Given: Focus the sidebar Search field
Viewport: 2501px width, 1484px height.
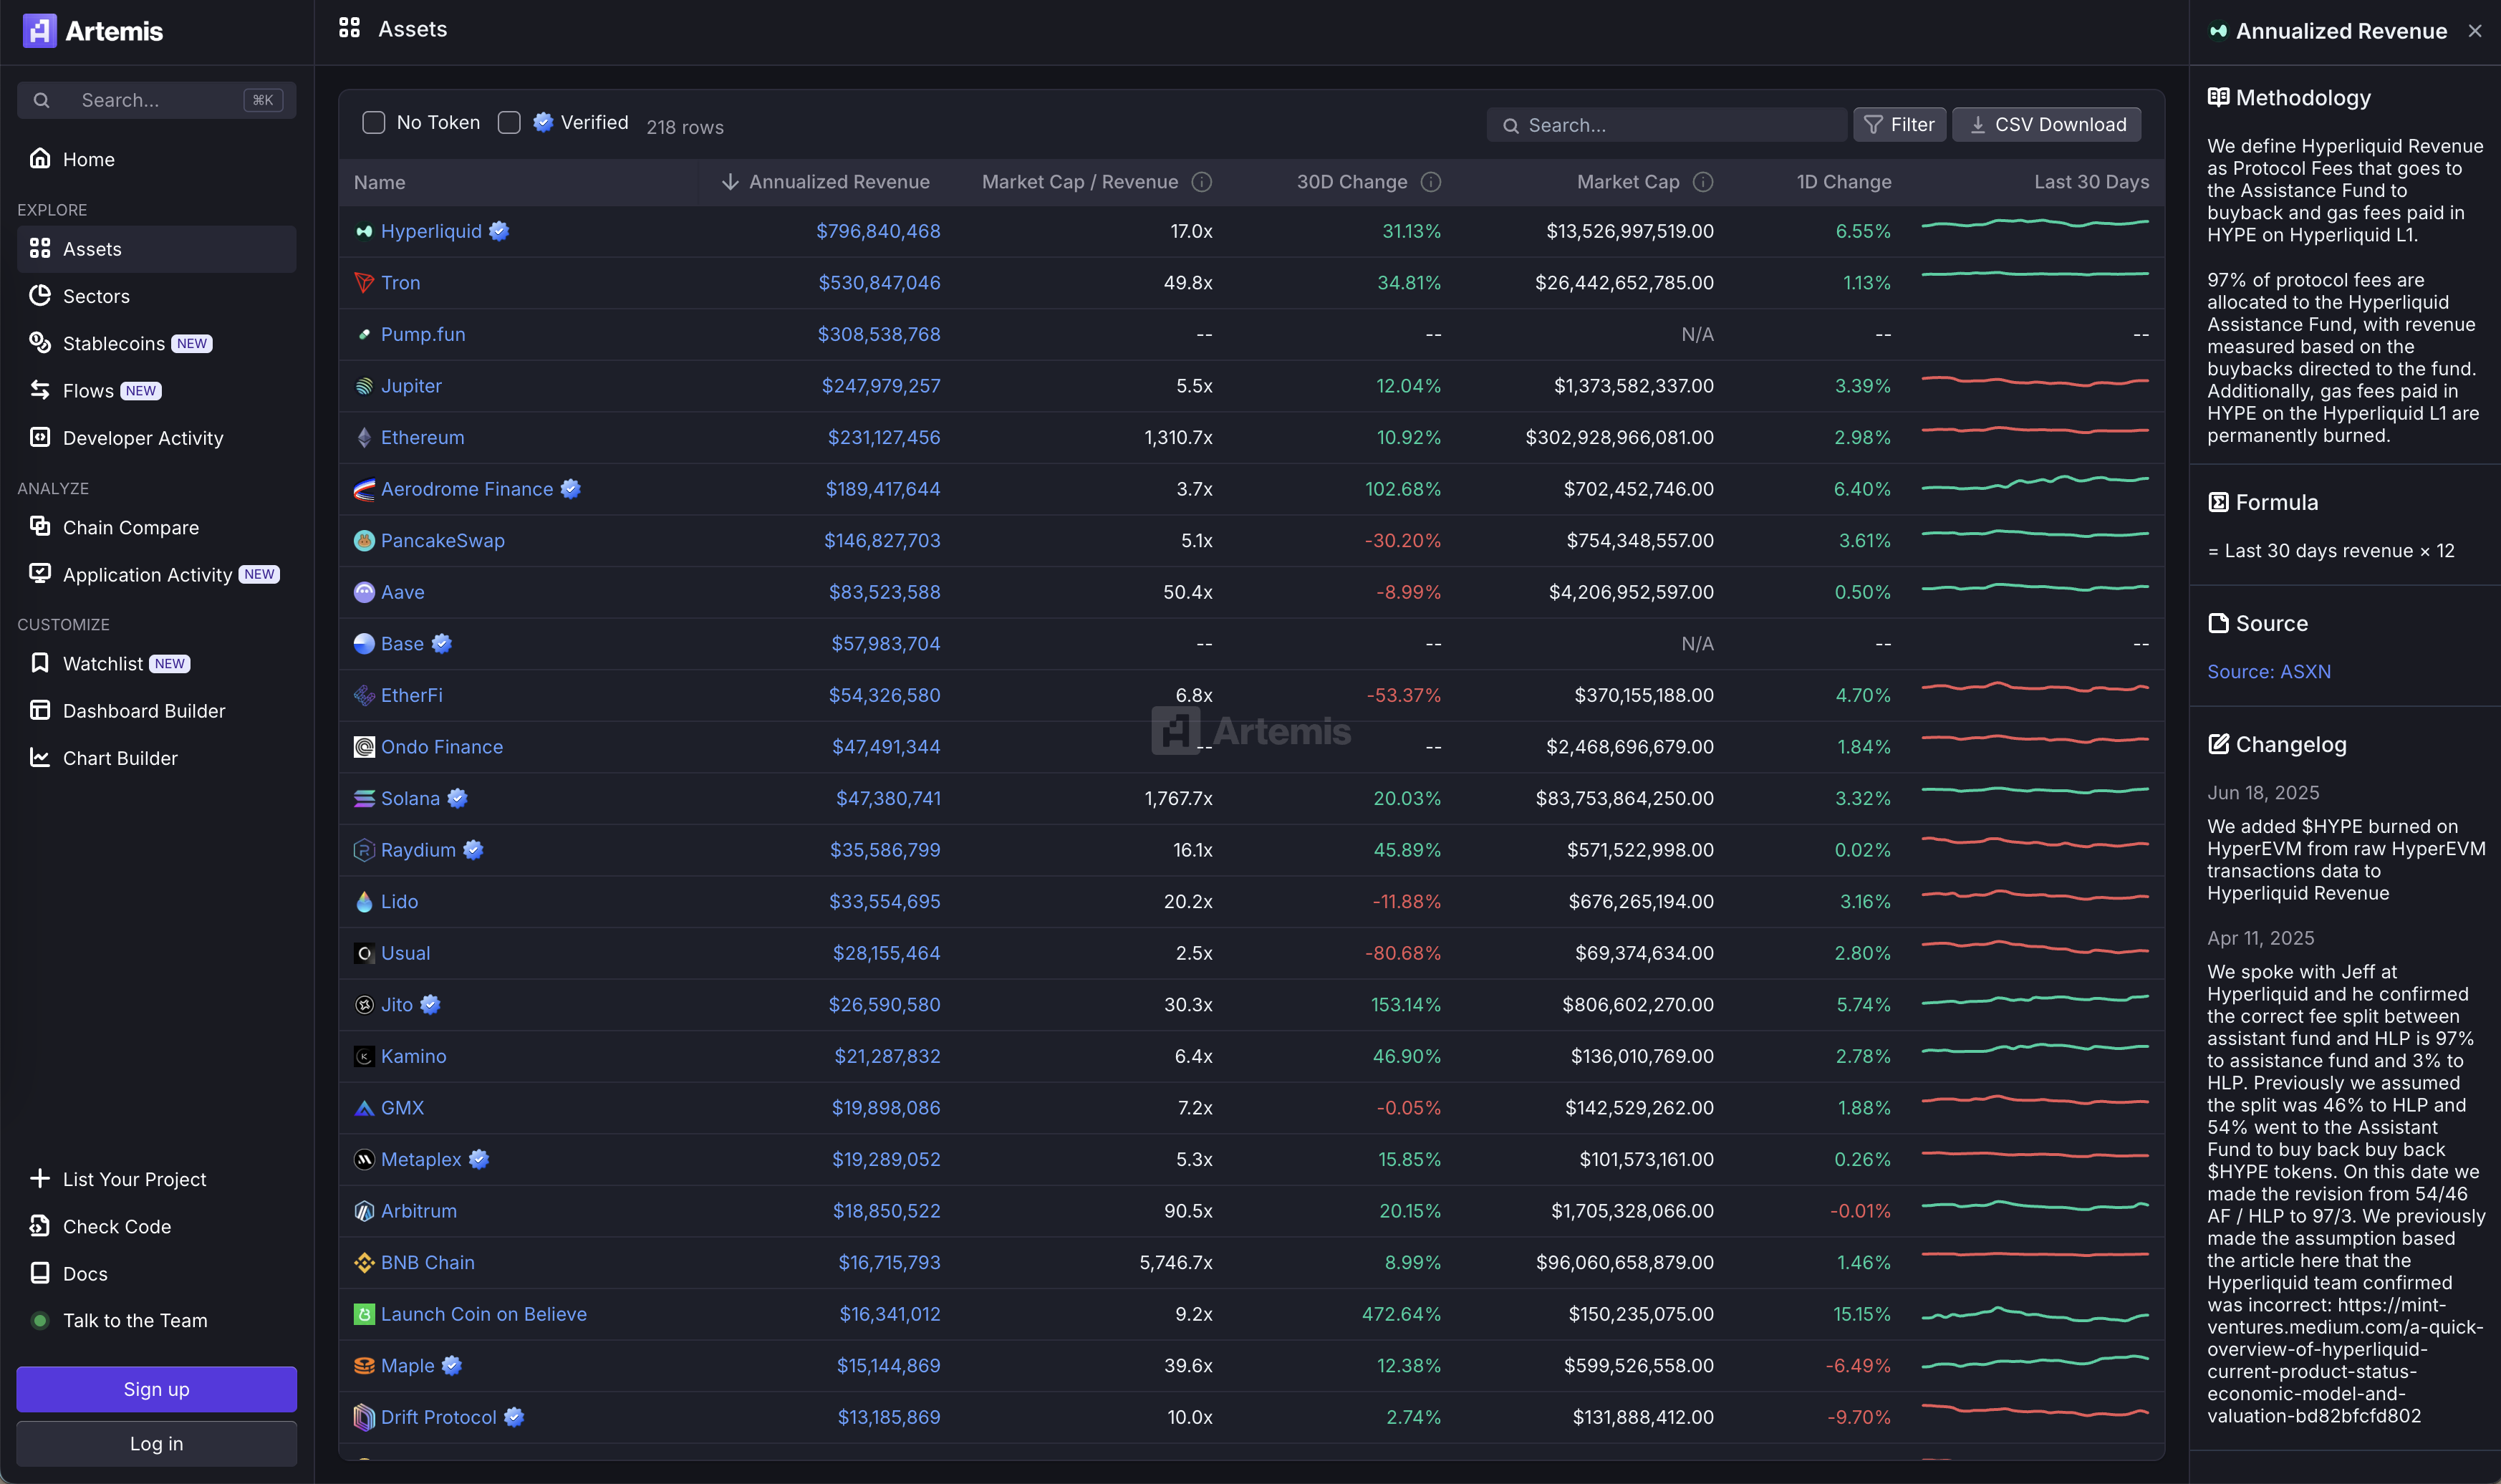Looking at the screenshot, I should tap(157, 100).
